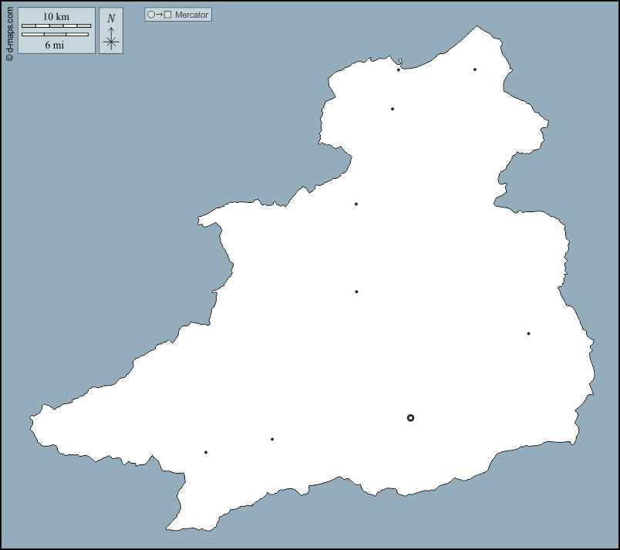The height and width of the screenshot is (550, 620).
Task: Click the north arrow under the letter N
Action: tap(111, 39)
